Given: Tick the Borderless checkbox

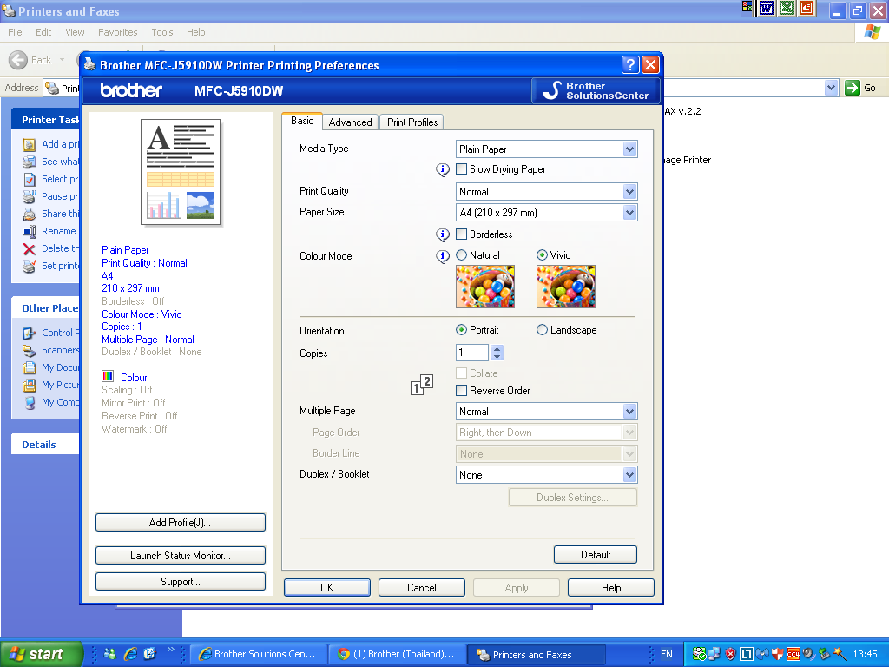Looking at the screenshot, I should click(462, 234).
